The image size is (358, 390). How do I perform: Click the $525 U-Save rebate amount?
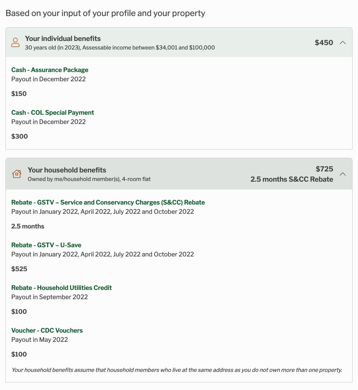pos(19,269)
